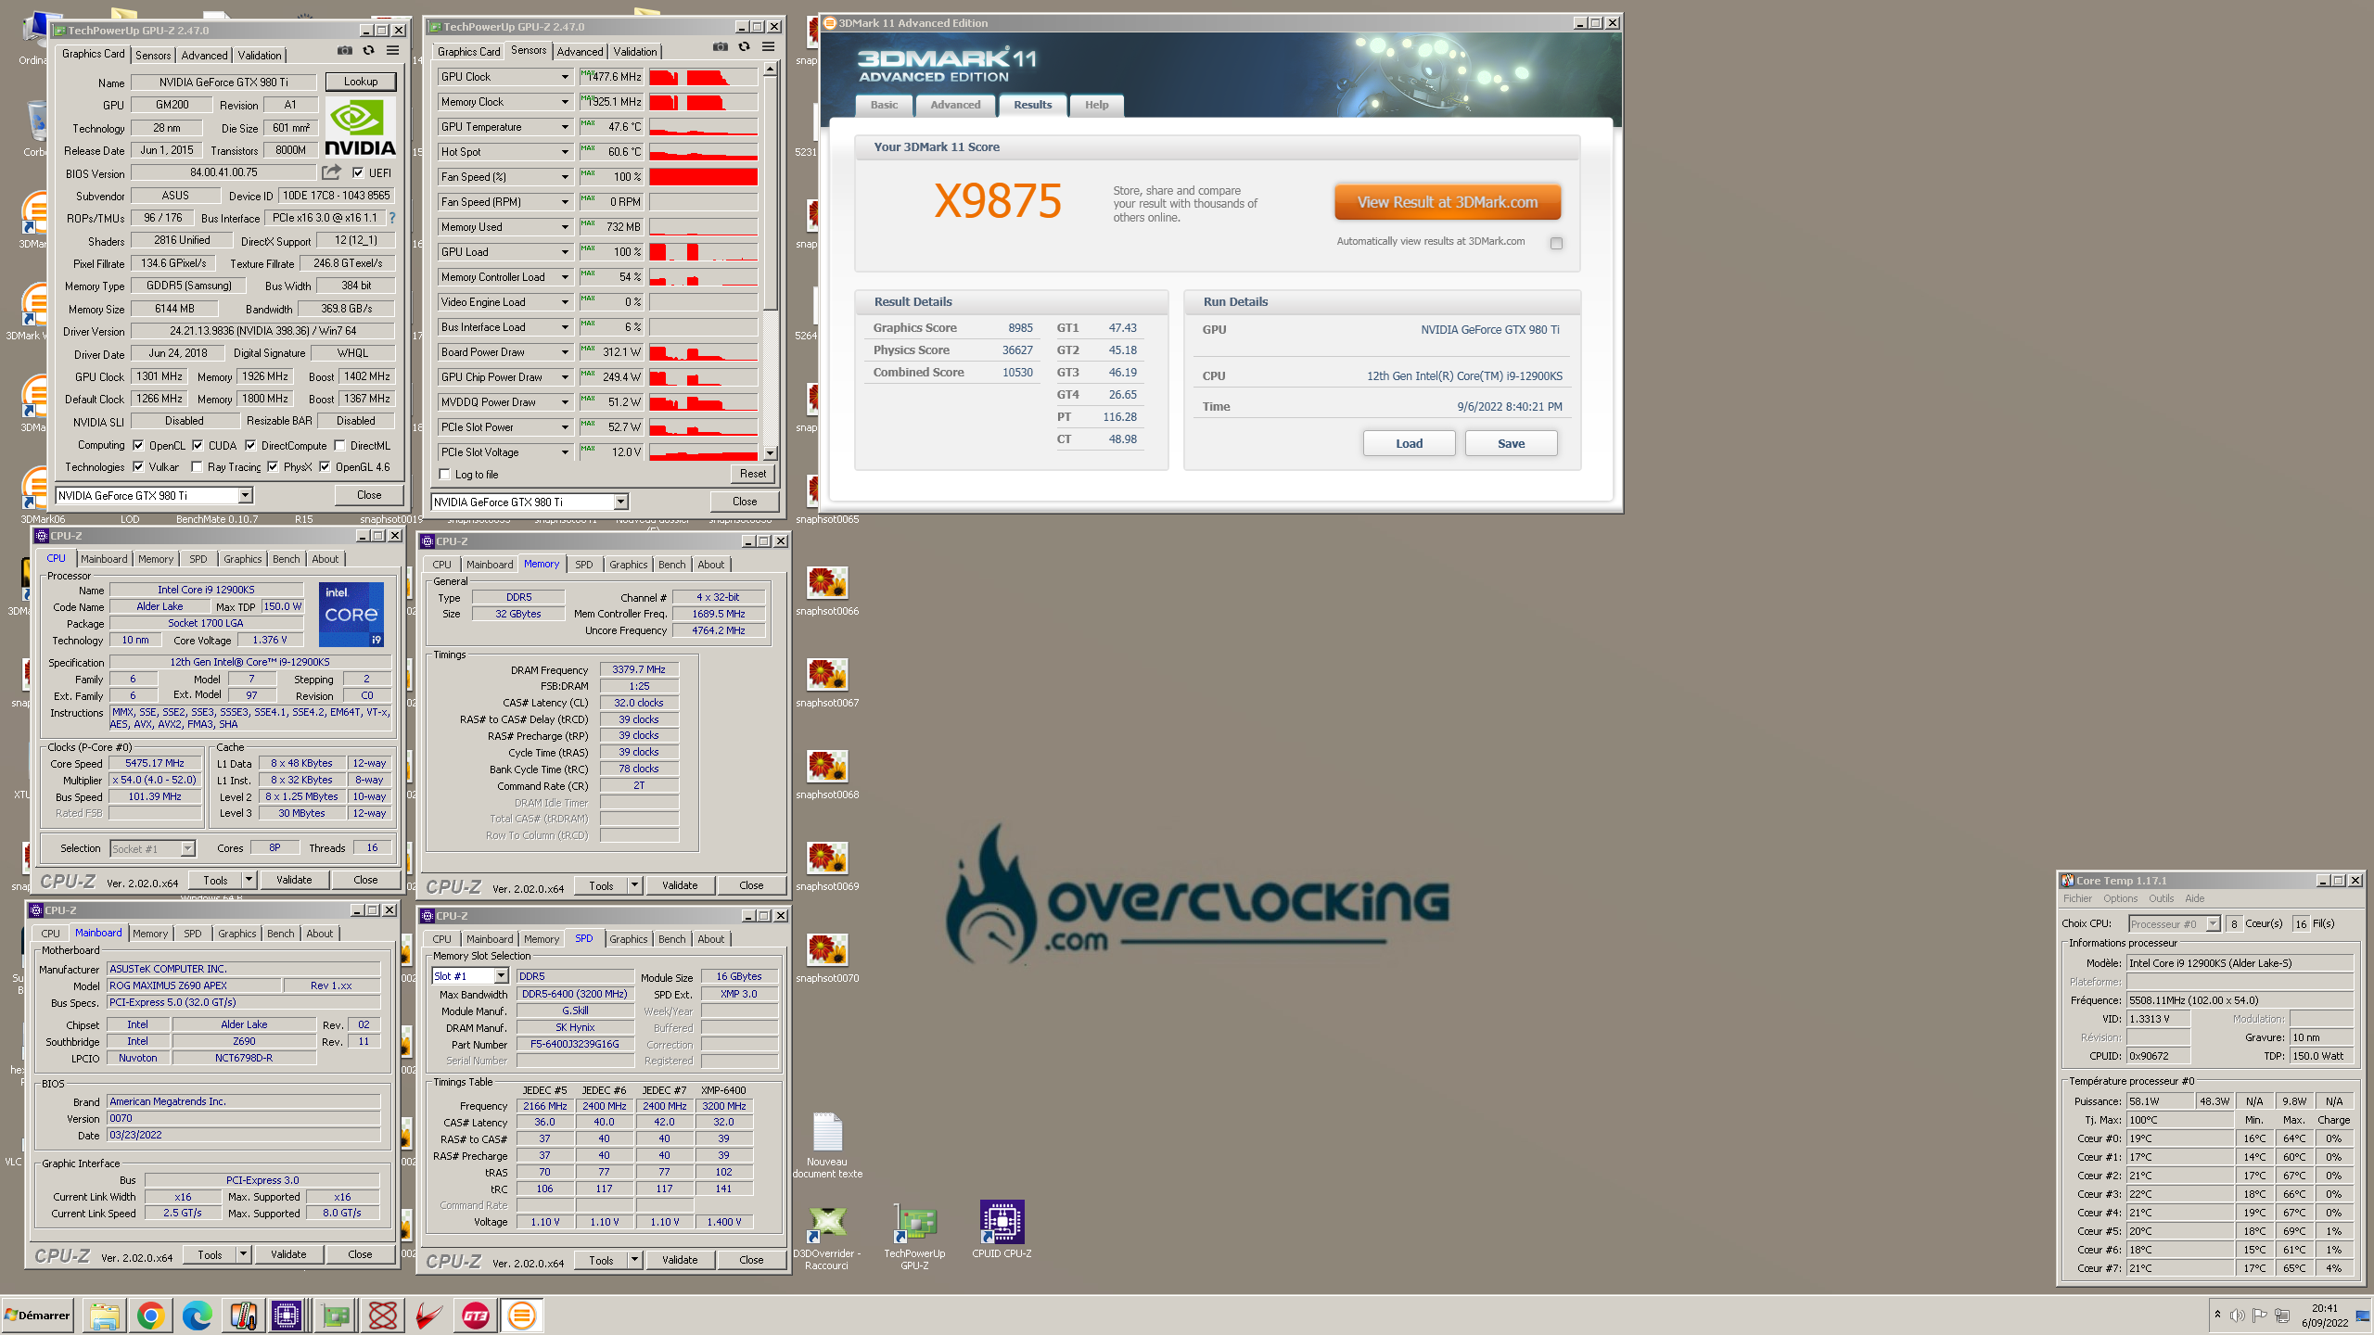2374x1335 pixels.
Task: Open the Memory Clock sensor dropdown
Action: [x=565, y=102]
